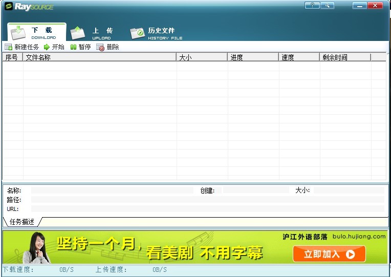Pause downloads with the 暂停 button
The width and height of the screenshot is (391, 277).
coord(80,47)
